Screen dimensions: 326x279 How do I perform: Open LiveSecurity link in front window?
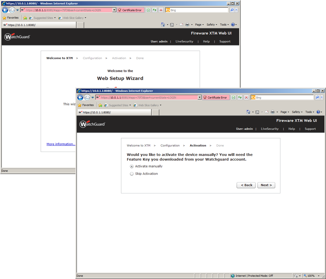pyautogui.click(x=270, y=129)
